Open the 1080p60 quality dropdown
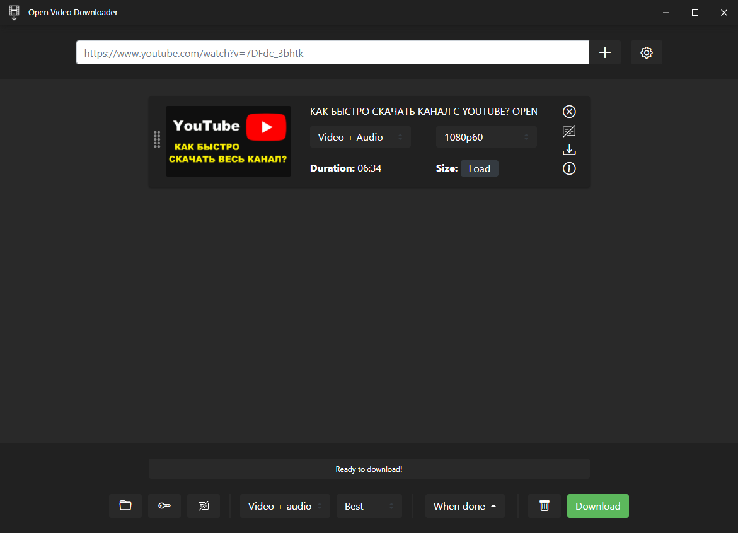 click(486, 137)
